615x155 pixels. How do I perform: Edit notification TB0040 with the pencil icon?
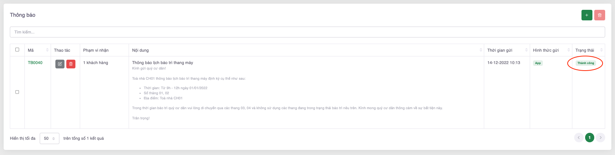tap(60, 64)
